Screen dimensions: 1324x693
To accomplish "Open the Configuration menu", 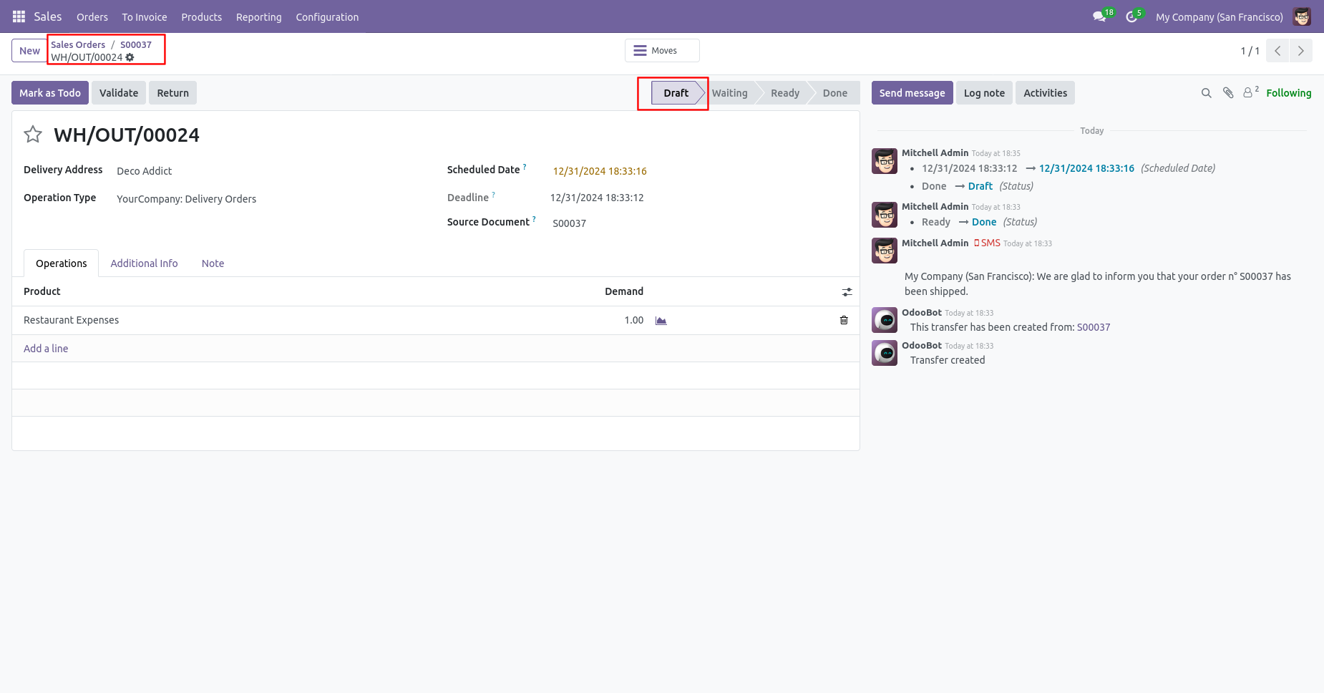I will click(x=327, y=16).
